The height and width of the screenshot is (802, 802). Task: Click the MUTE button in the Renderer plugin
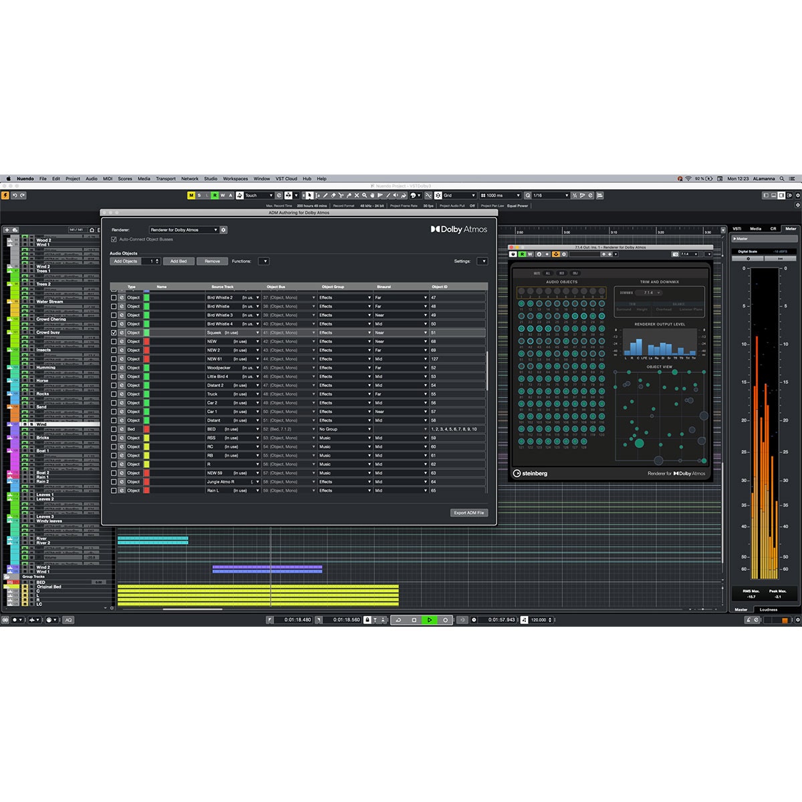point(537,273)
